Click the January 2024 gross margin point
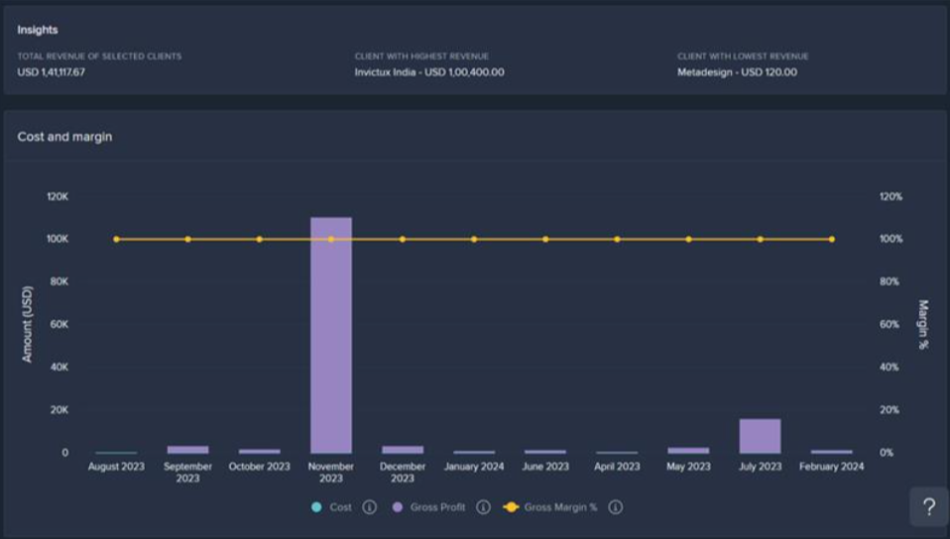Screen dimensions: 950x539 pos(474,239)
